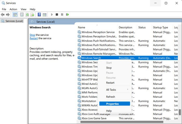Select the Xbox Live Game Save row

click(127, 118)
